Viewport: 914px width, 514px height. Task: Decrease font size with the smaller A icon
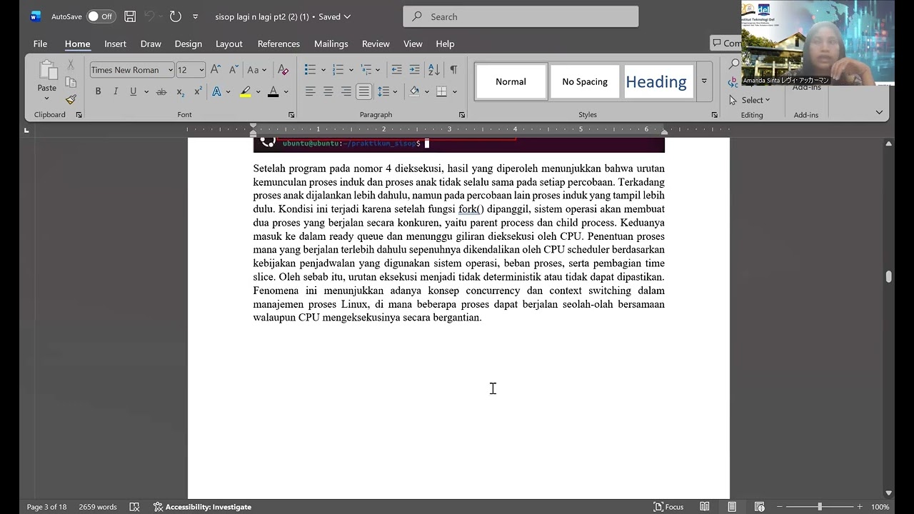pos(233,70)
